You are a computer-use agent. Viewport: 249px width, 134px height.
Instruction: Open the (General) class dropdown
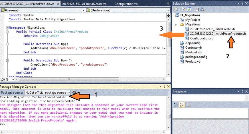[83, 10]
